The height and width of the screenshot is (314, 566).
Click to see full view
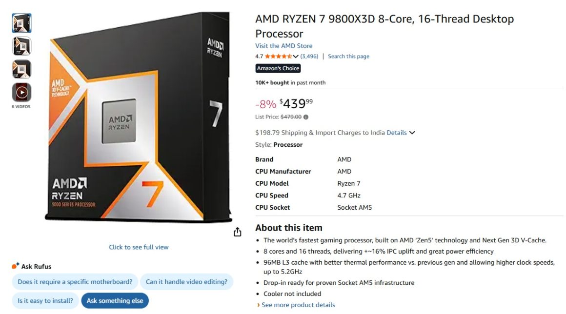(x=138, y=247)
